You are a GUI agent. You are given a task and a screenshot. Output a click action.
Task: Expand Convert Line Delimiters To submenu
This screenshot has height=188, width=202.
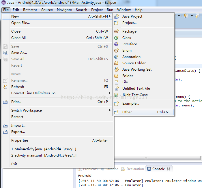coord(110,93)
